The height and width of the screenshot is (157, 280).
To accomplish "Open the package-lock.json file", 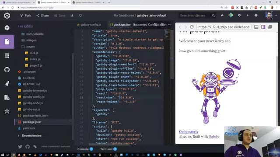I will (33, 116).
